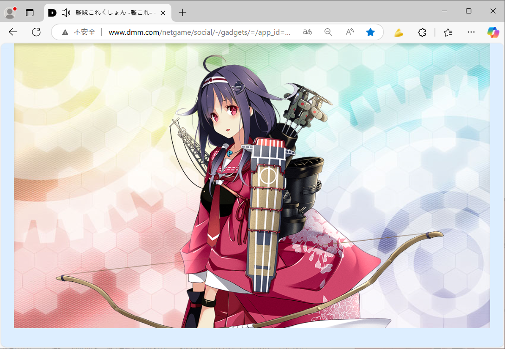Click the zoom out magnifier icon
The width and height of the screenshot is (505, 349).
point(328,32)
